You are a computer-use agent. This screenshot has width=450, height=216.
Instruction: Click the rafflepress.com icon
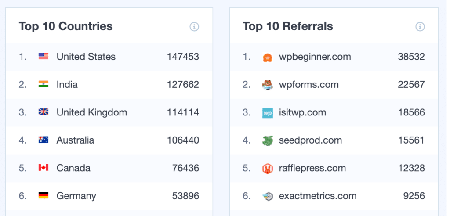268,168
